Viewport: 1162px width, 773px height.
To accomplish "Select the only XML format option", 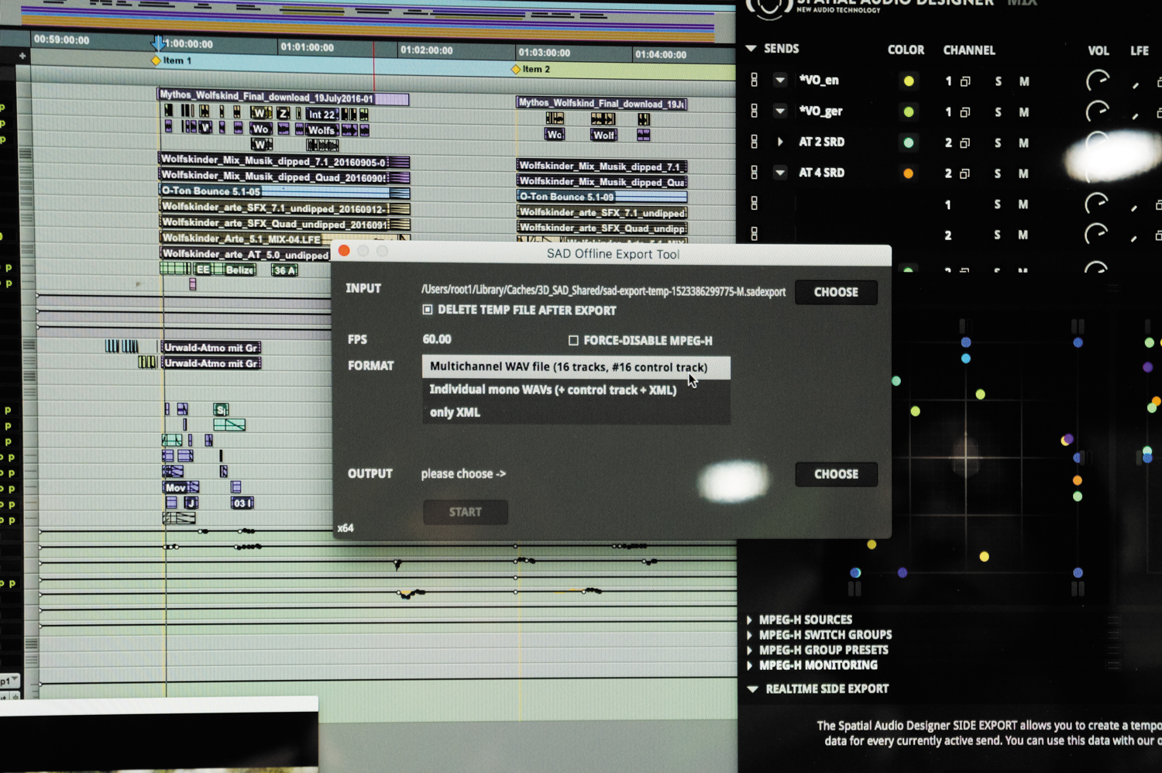I will coord(576,412).
